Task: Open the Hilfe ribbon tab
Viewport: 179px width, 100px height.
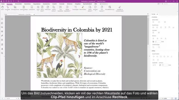Action: [96, 4]
